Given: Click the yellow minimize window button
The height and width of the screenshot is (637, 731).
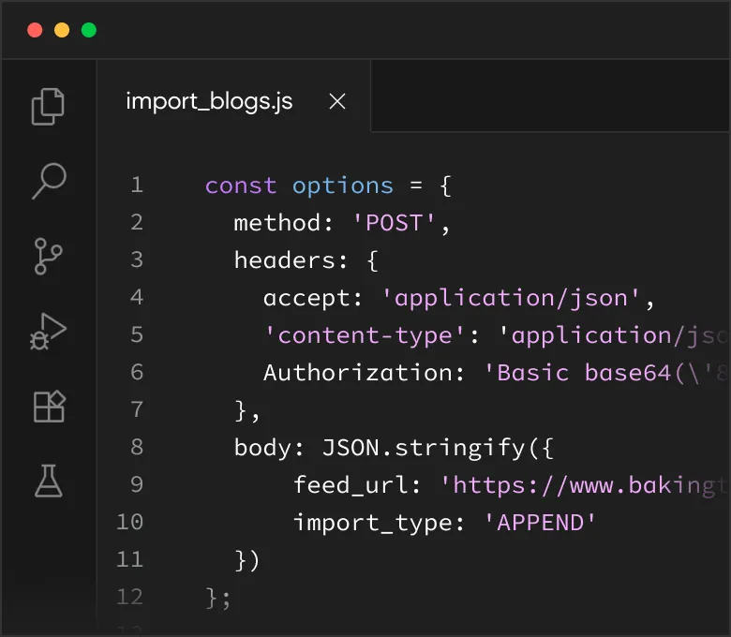Looking at the screenshot, I should pyautogui.click(x=62, y=30).
